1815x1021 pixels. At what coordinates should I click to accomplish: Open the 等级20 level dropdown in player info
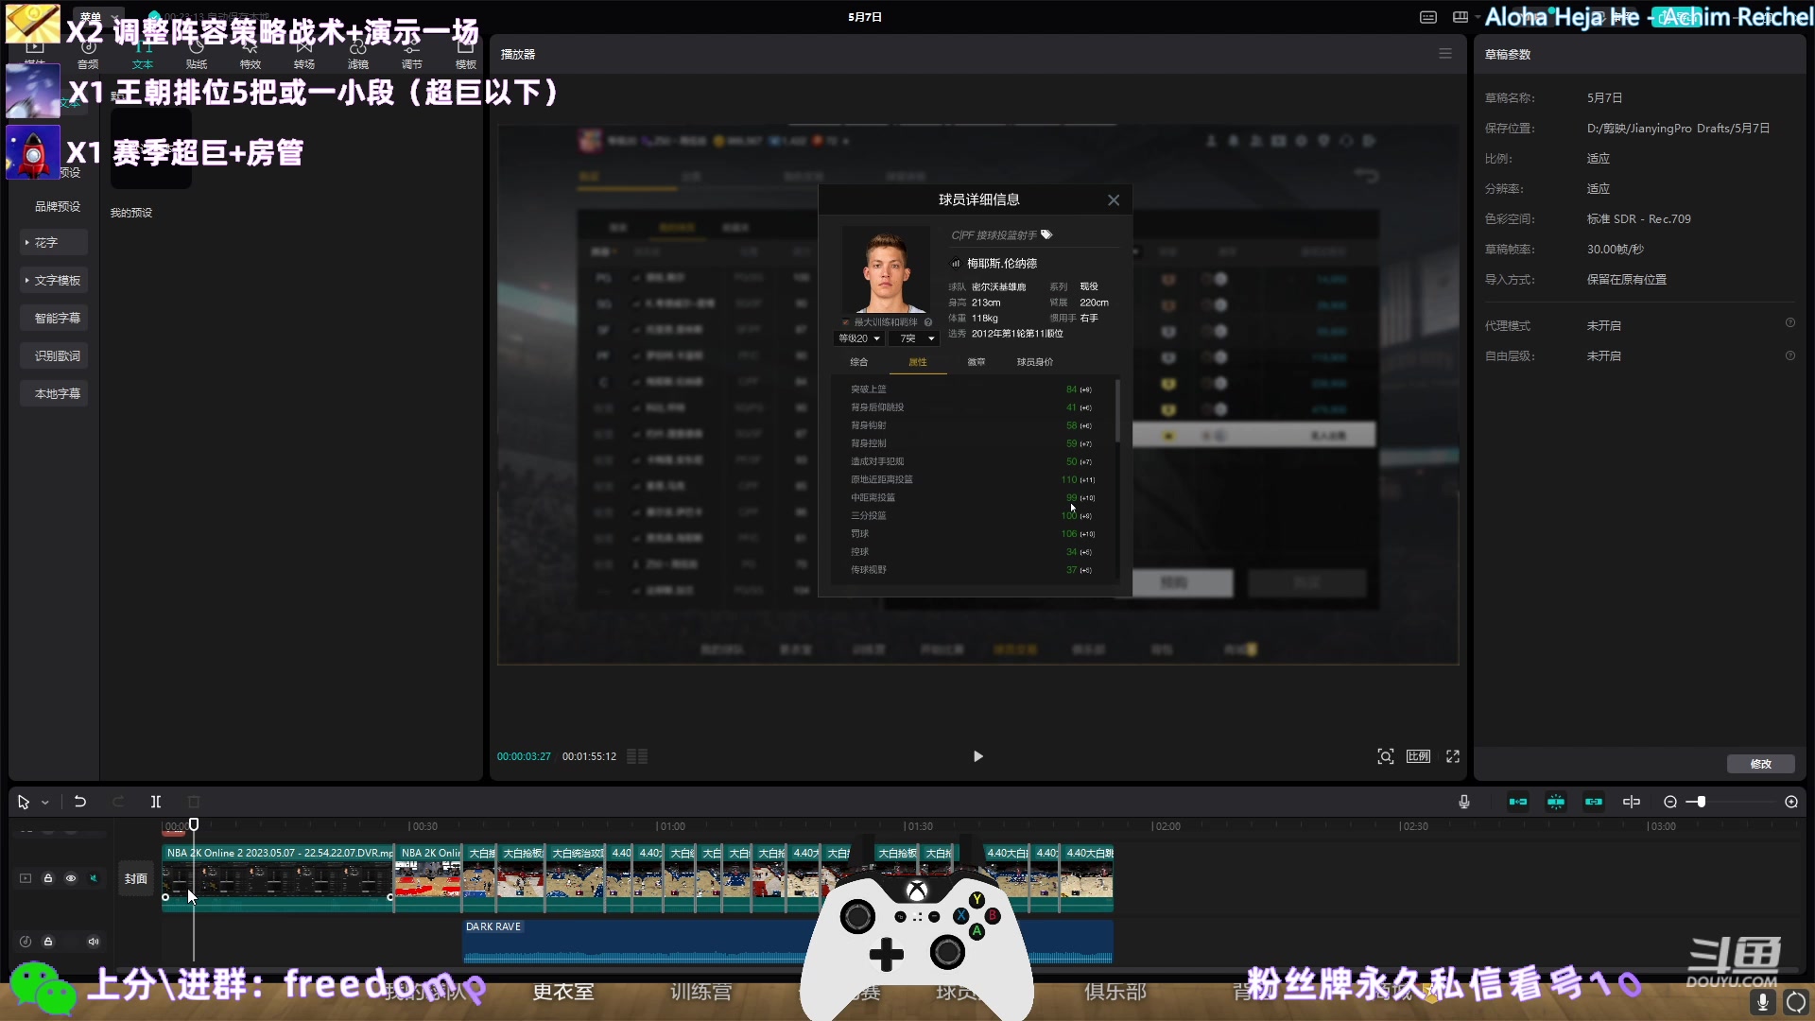859,338
